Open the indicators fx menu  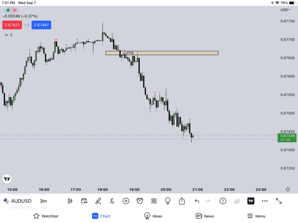112,201
